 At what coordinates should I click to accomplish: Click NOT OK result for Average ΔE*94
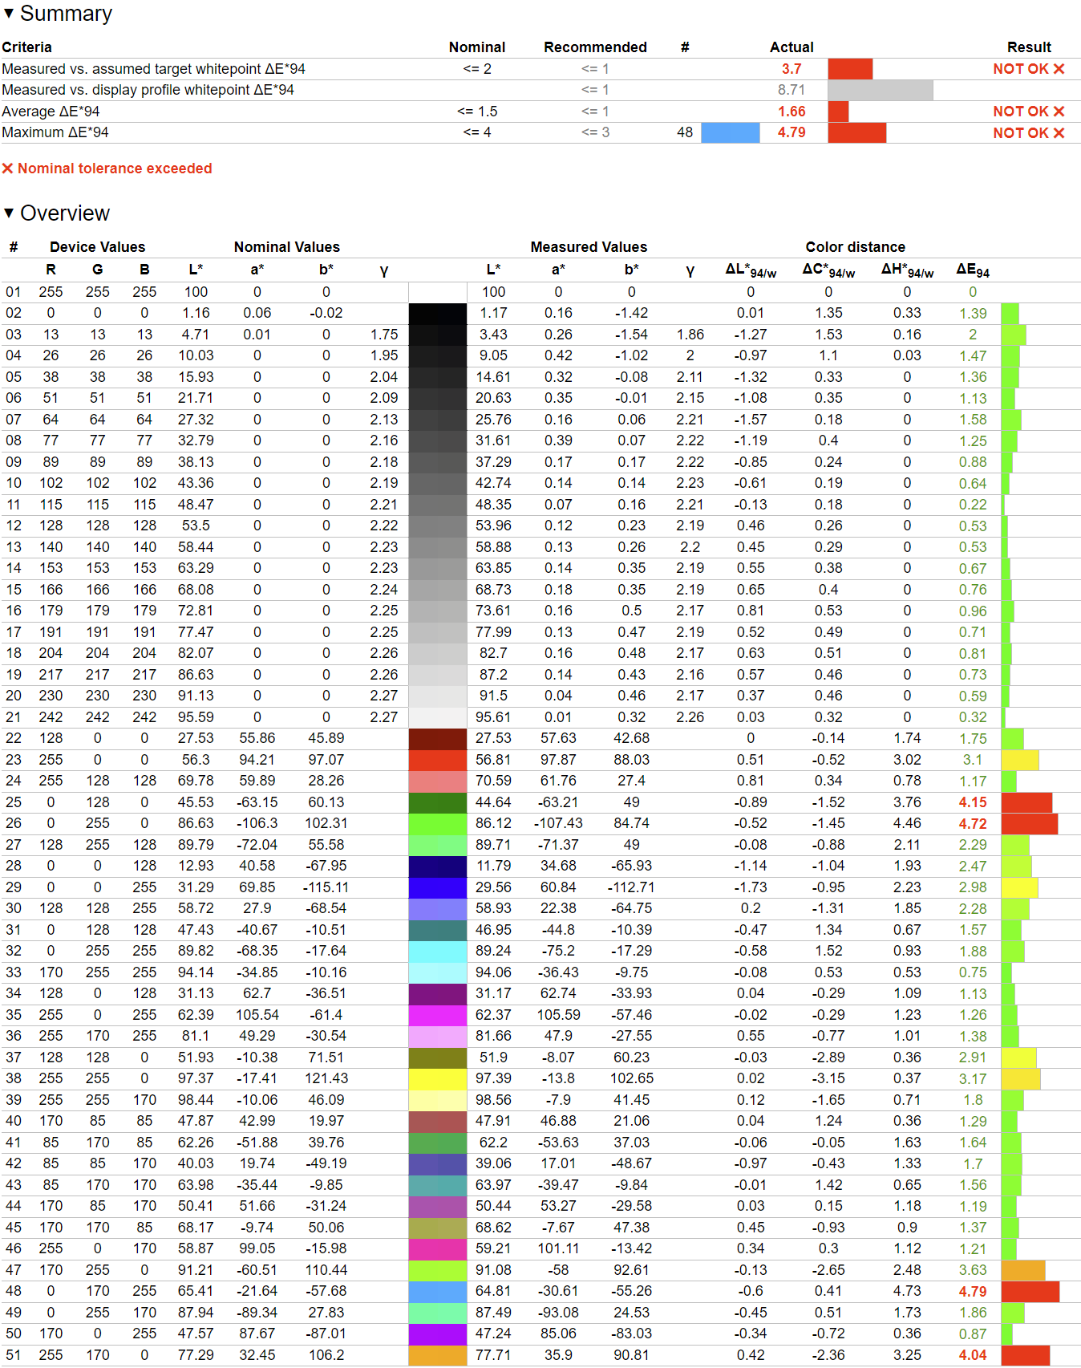tap(1029, 112)
